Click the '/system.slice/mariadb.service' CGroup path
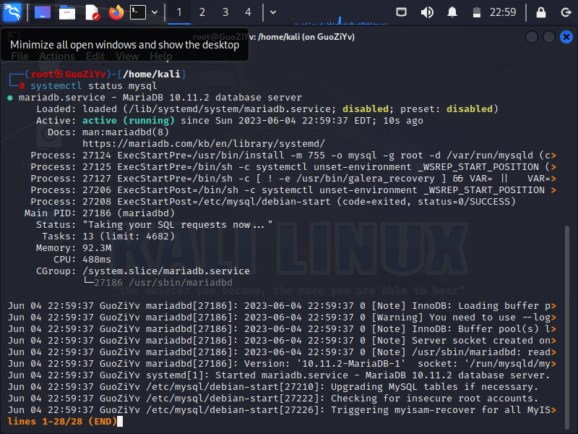 coord(166,271)
